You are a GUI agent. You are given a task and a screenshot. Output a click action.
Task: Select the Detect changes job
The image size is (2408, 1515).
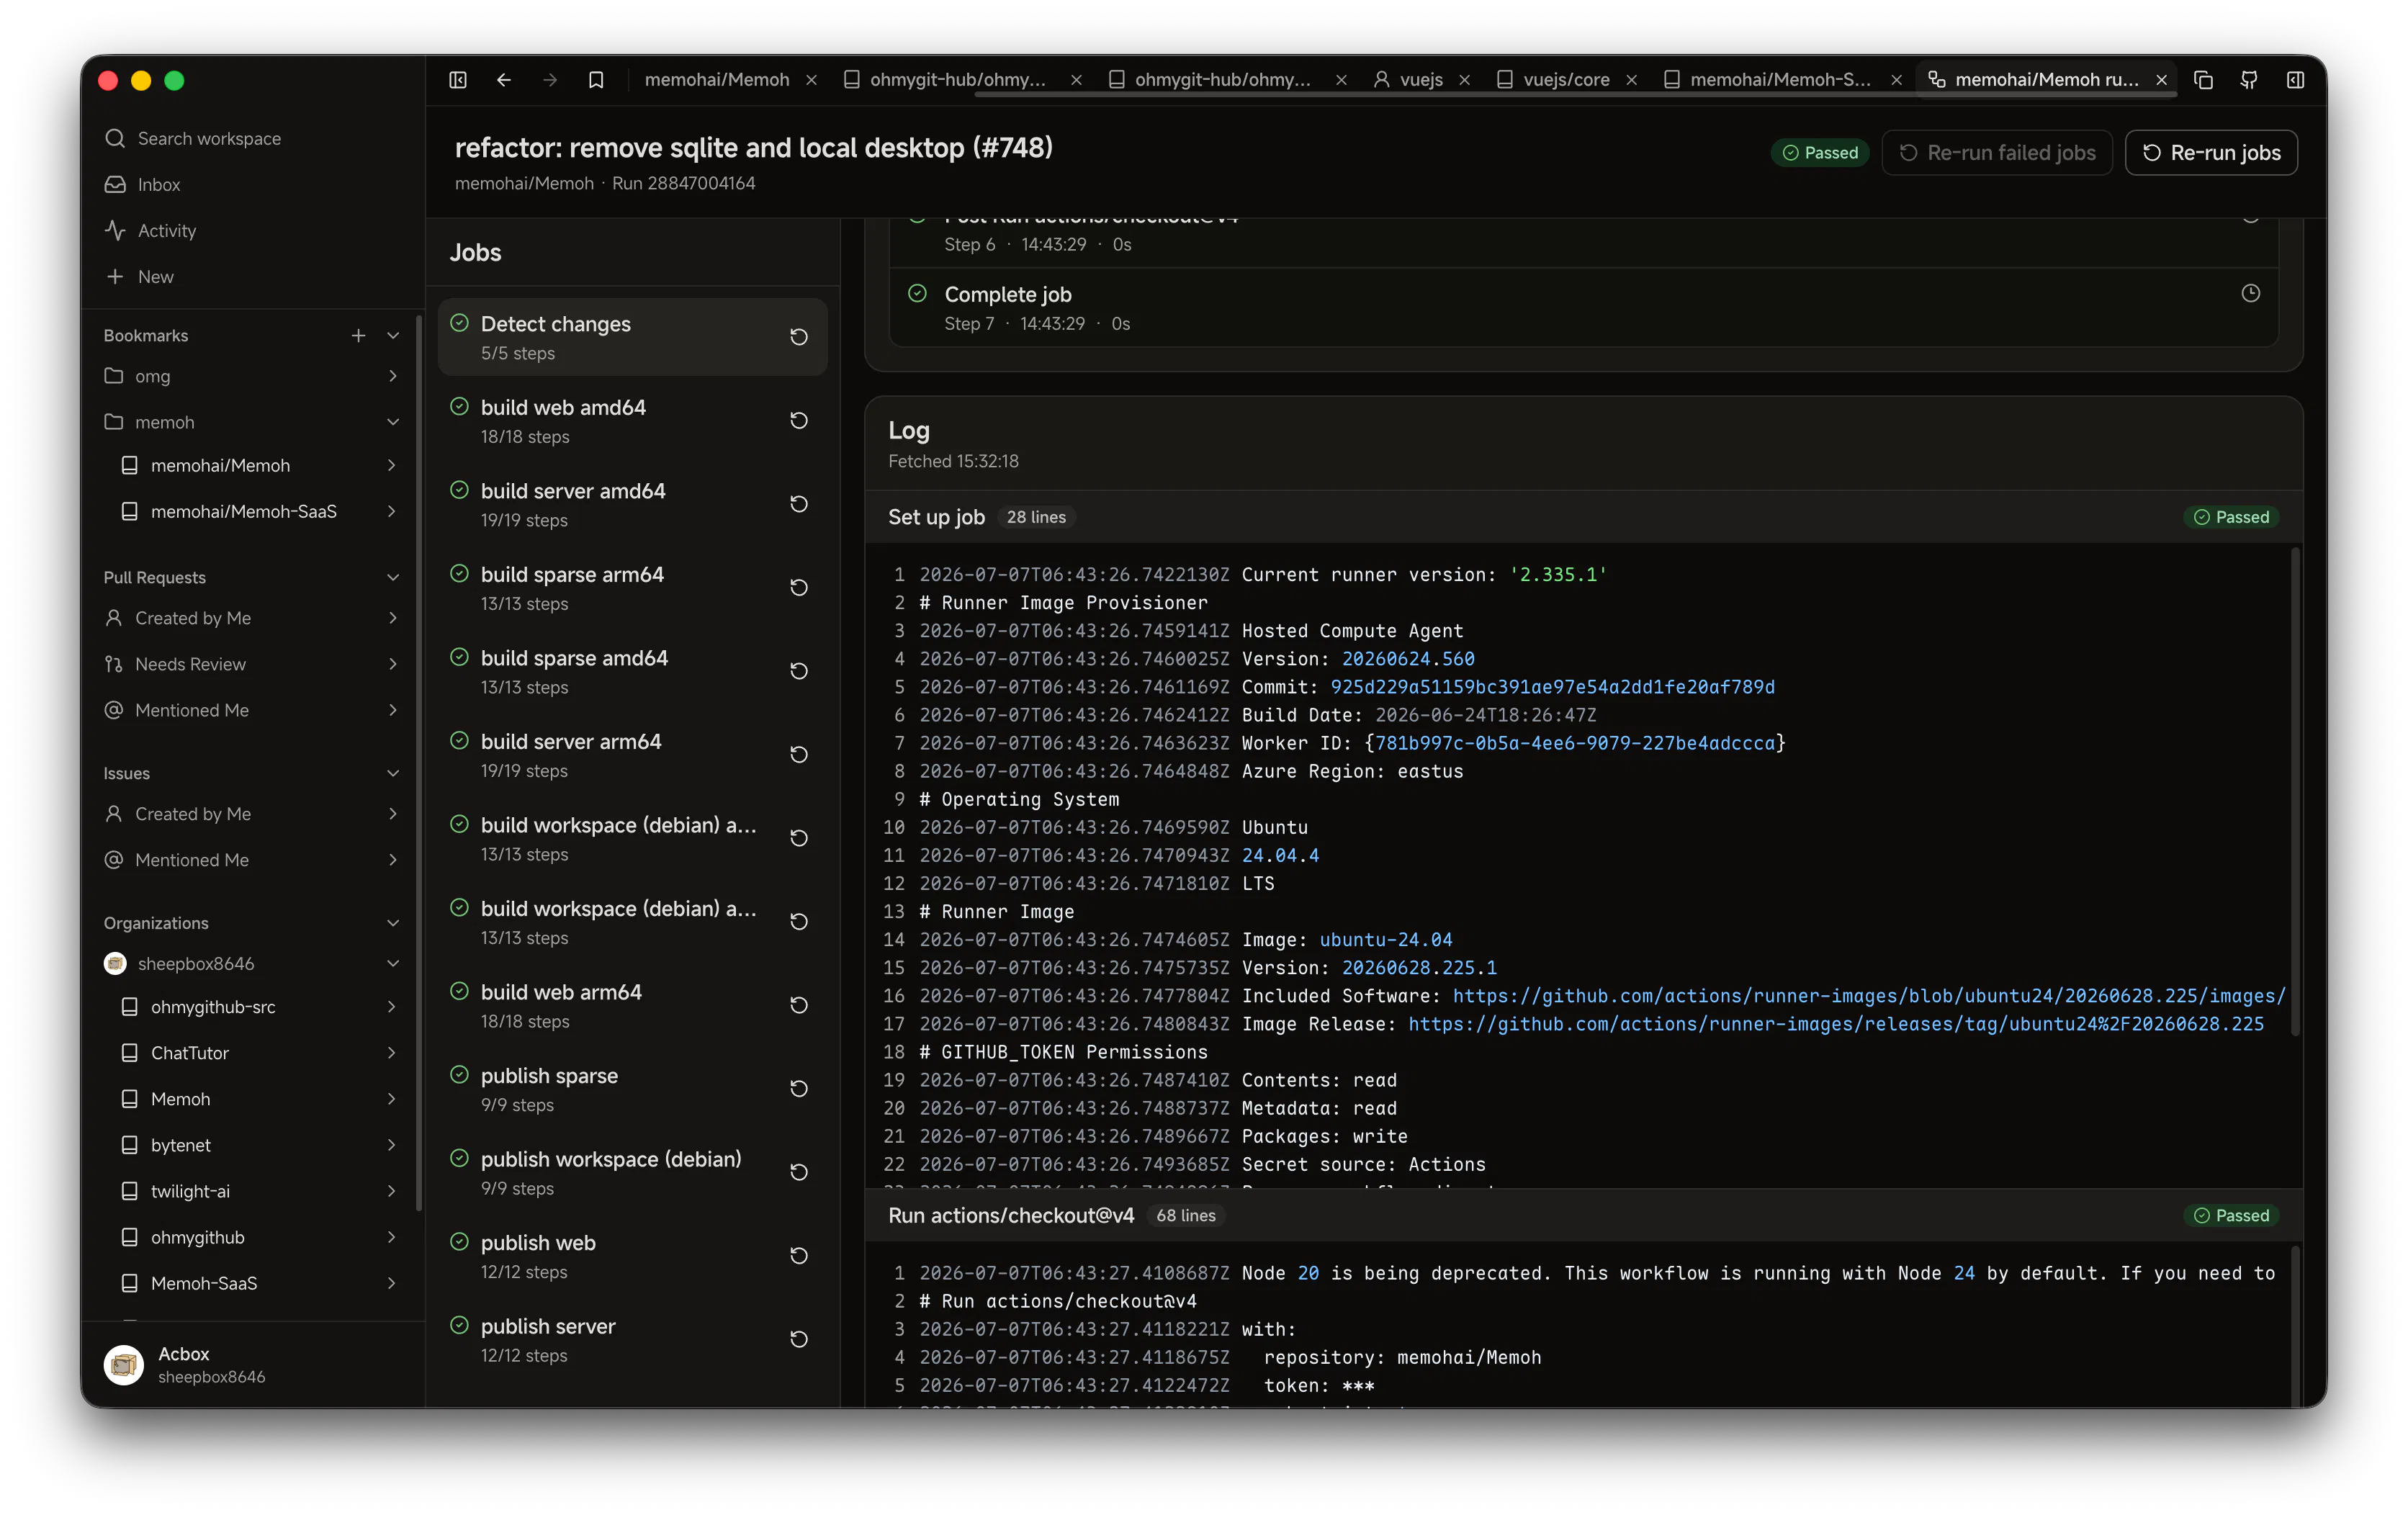[x=632, y=337]
